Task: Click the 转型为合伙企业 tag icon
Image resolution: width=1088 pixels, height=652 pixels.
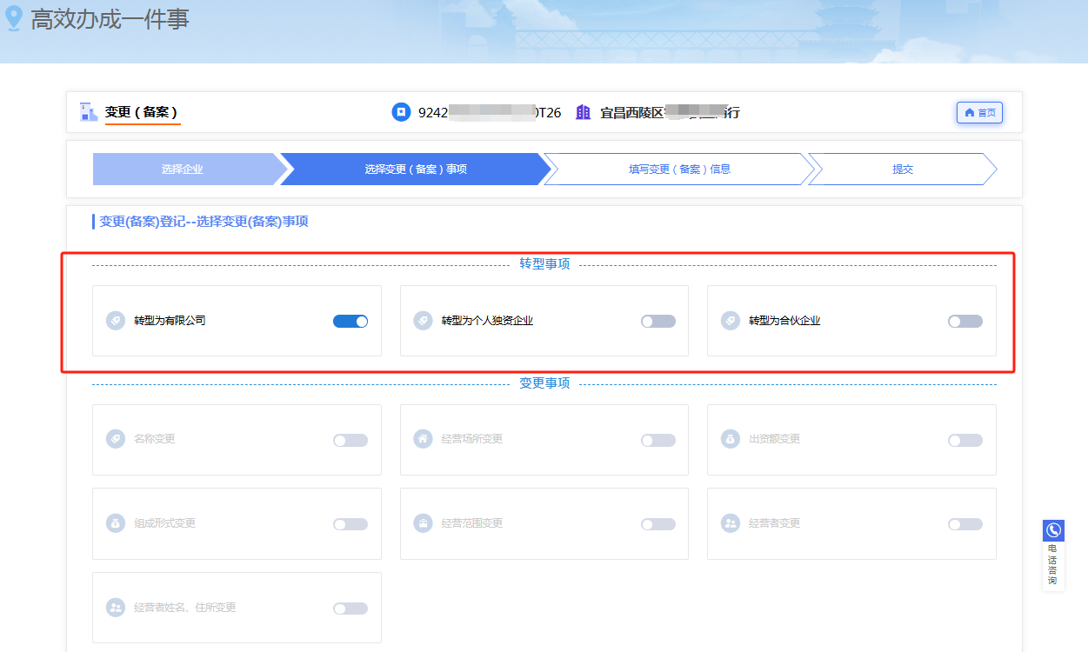Action: point(731,321)
